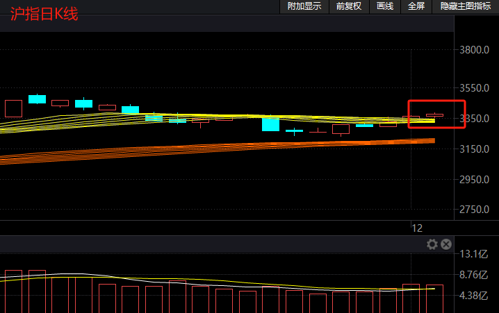Click 隐藏主图指标 to hide indicators

coord(466,6)
